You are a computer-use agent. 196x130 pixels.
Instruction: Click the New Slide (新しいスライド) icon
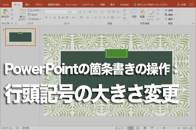[x=23, y=12]
